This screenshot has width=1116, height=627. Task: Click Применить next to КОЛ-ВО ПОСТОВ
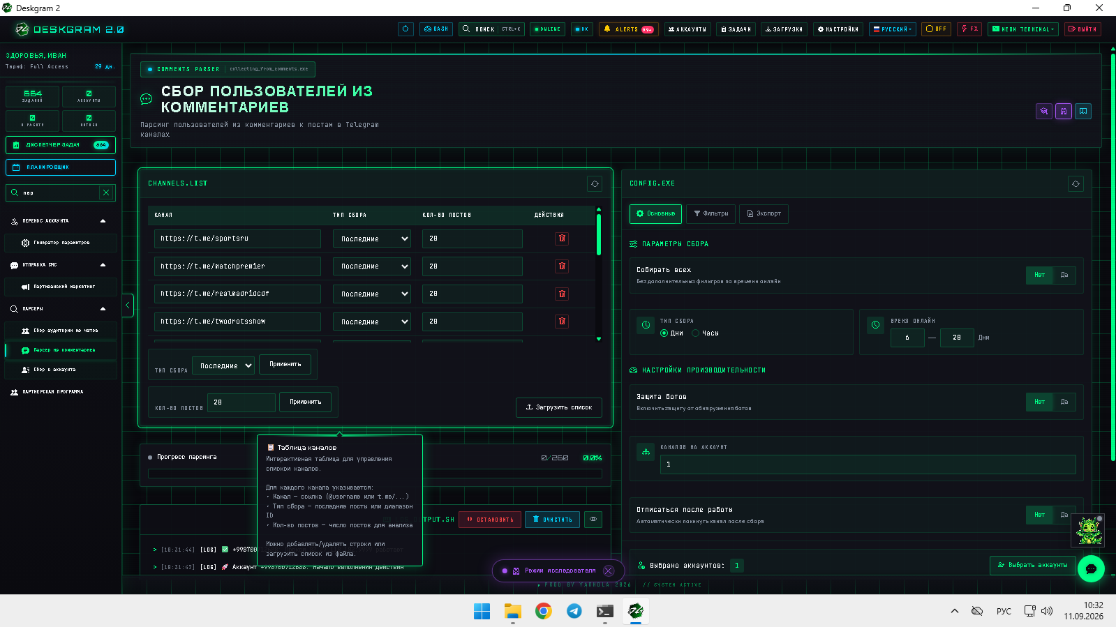[x=306, y=402]
